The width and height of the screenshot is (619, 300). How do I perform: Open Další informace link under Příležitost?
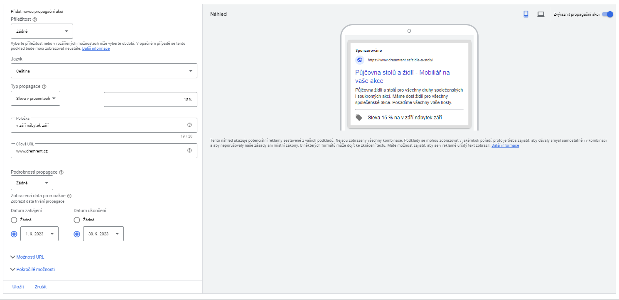point(96,48)
